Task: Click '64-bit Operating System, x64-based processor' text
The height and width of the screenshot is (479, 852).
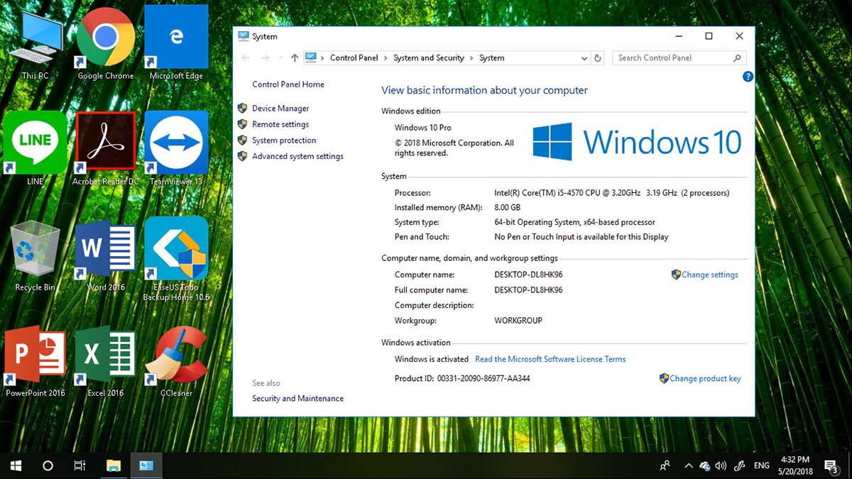Action: [x=575, y=222]
